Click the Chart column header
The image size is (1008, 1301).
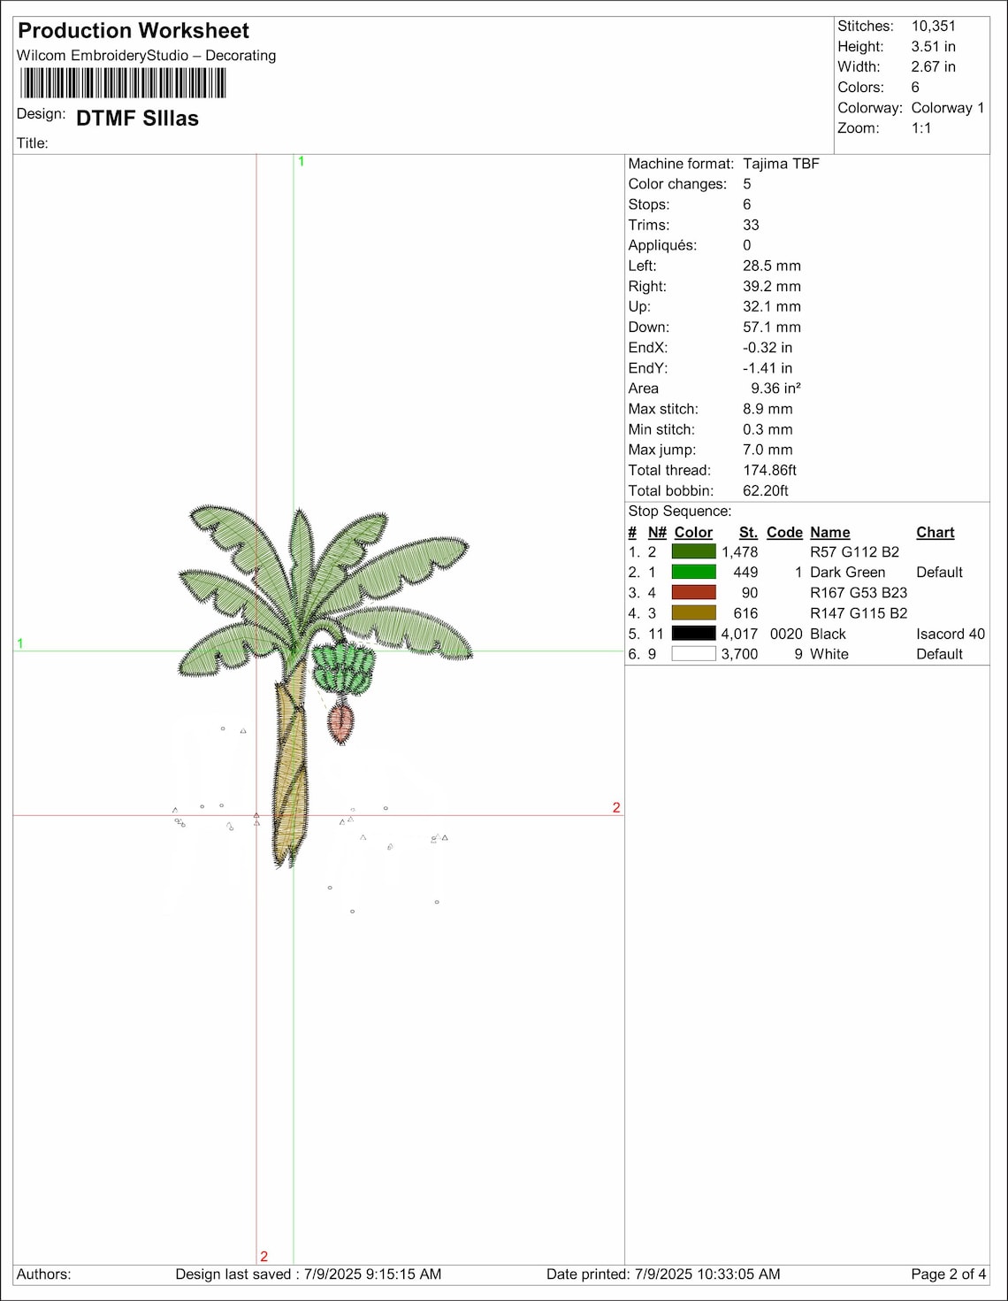tap(935, 532)
